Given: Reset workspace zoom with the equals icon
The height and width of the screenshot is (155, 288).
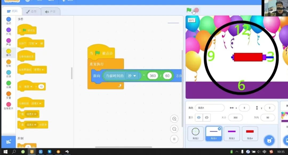Looking at the screenshot, I should (x=174, y=139).
